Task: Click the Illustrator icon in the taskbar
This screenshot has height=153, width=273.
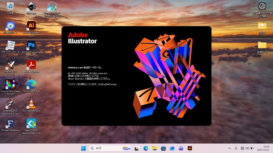Action: click(x=190, y=148)
